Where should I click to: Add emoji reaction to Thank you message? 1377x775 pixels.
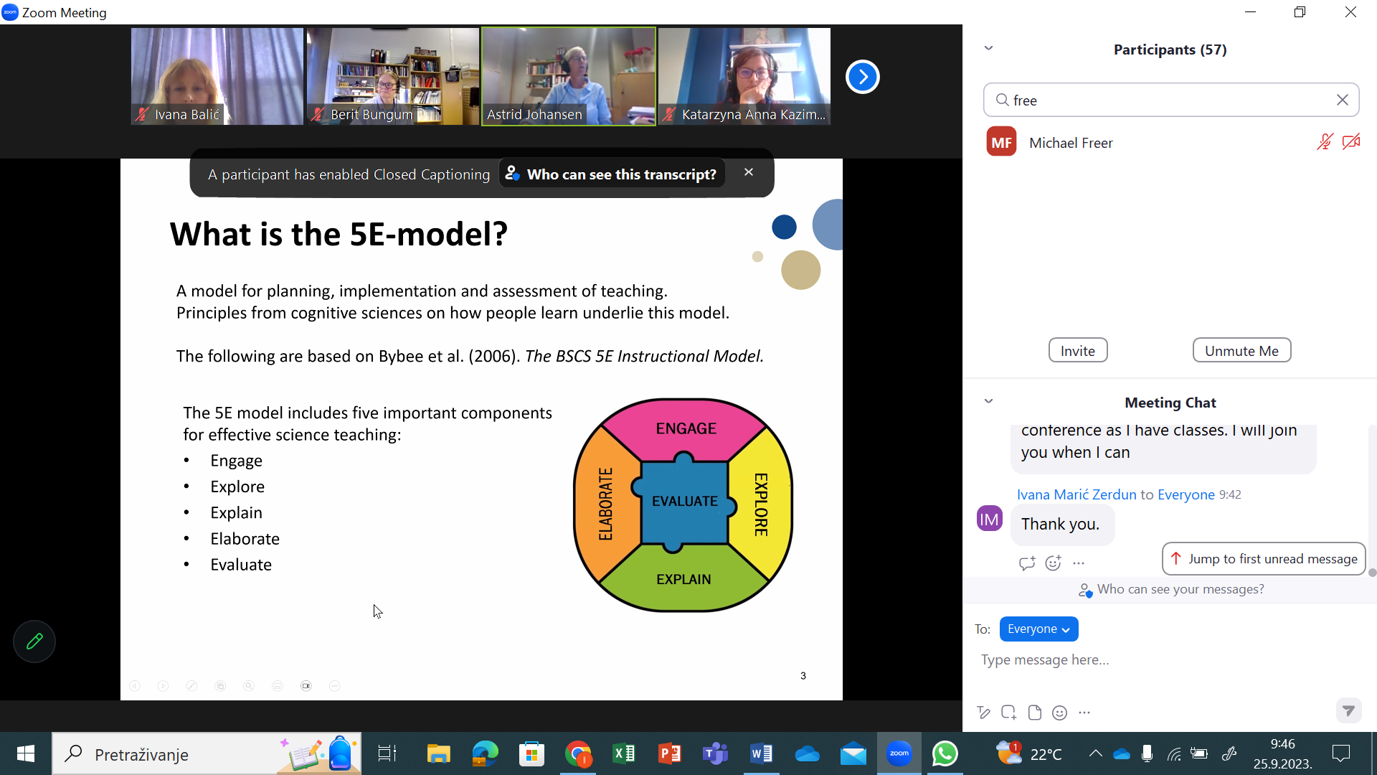pyautogui.click(x=1053, y=563)
